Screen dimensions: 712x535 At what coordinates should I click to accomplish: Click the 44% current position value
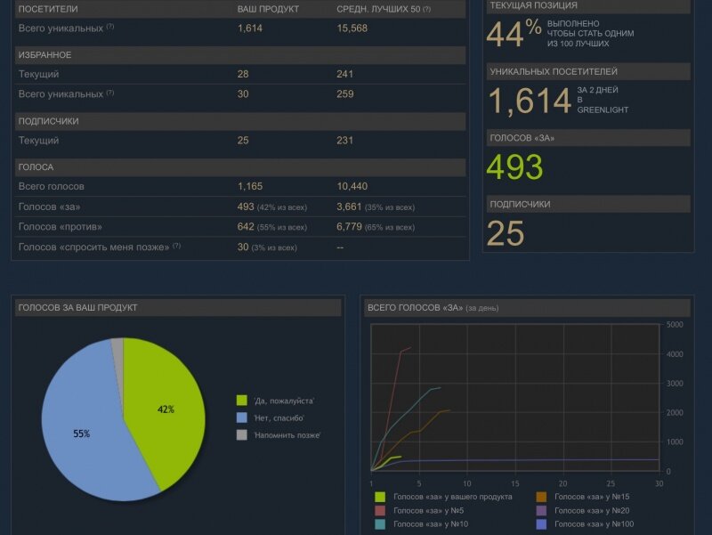point(514,34)
